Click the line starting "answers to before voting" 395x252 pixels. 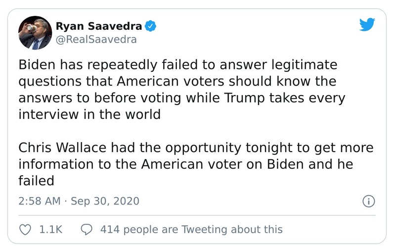pos(181,98)
